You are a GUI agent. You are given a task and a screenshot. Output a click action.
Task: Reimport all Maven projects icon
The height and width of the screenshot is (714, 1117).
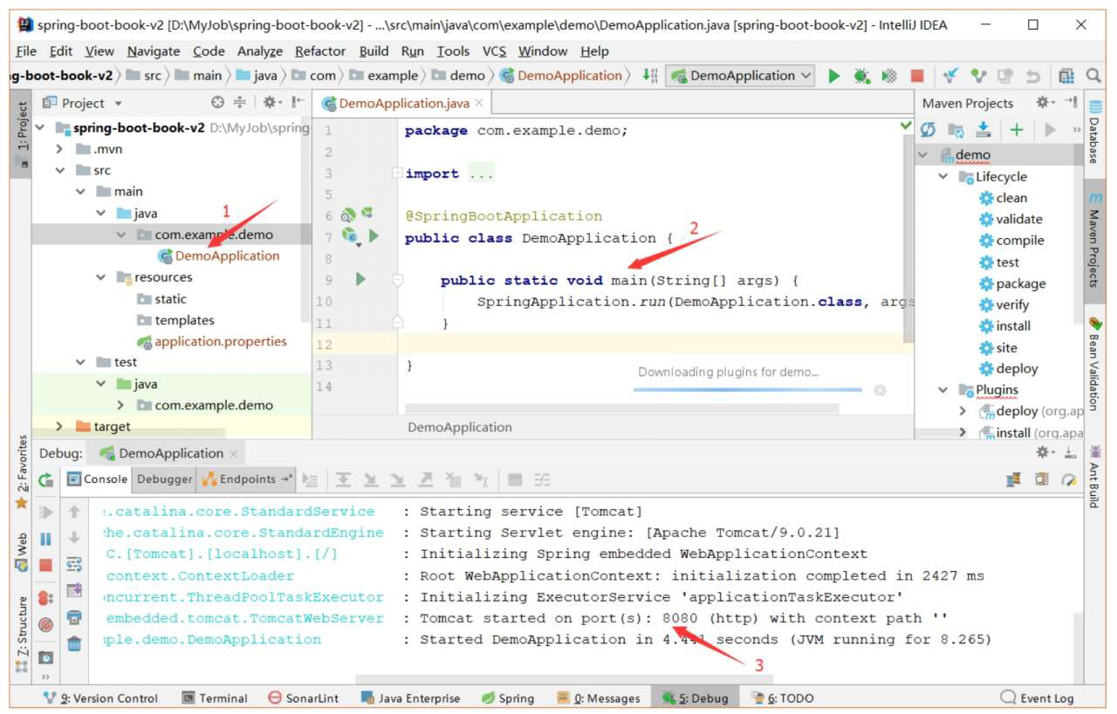[929, 129]
